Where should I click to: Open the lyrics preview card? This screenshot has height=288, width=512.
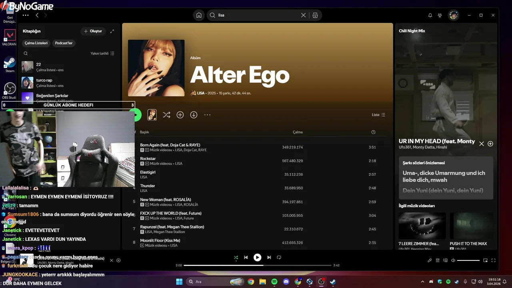click(x=446, y=178)
